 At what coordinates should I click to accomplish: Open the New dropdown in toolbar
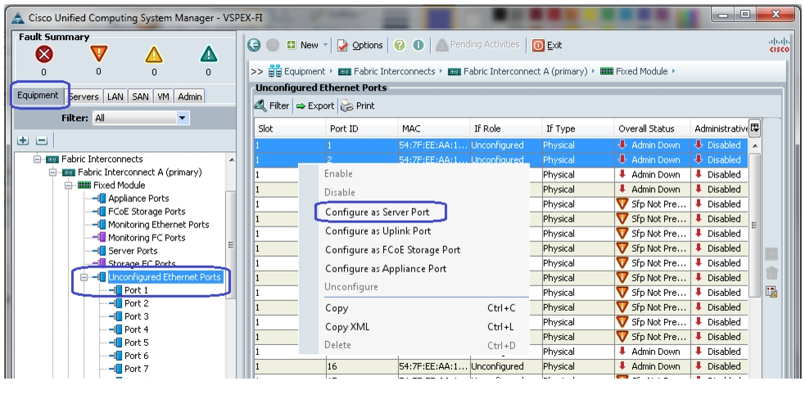(x=307, y=45)
